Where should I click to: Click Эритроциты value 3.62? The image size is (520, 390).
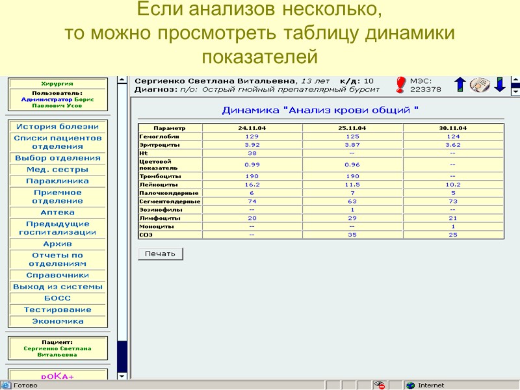point(453,145)
